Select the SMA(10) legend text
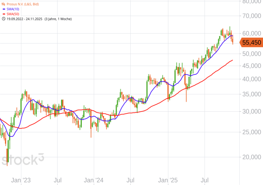263x185 pixels. (x=13, y=9)
